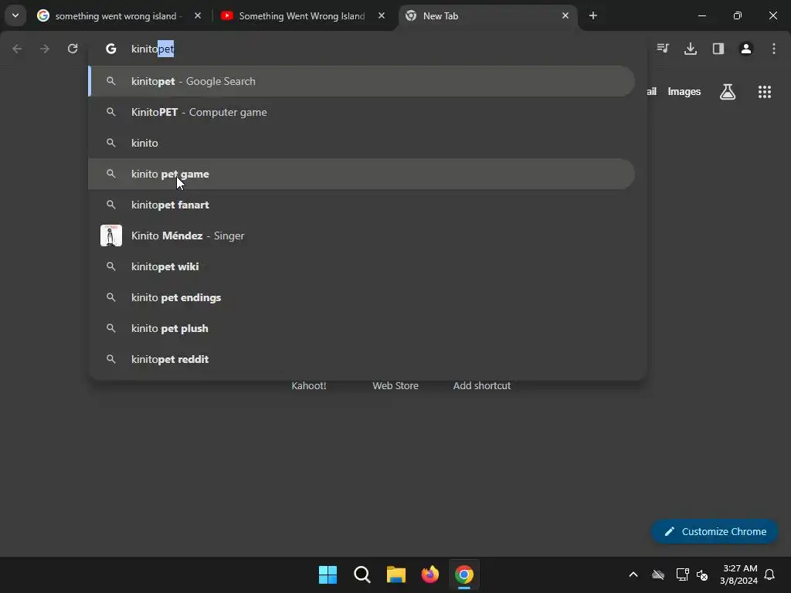Pick 'kinitopet wiki' suggestion
Image resolution: width=791 pixels, height=593 pixels.
(x=362, y=266)
